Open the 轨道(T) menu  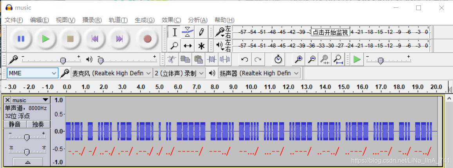pos(118,20)
